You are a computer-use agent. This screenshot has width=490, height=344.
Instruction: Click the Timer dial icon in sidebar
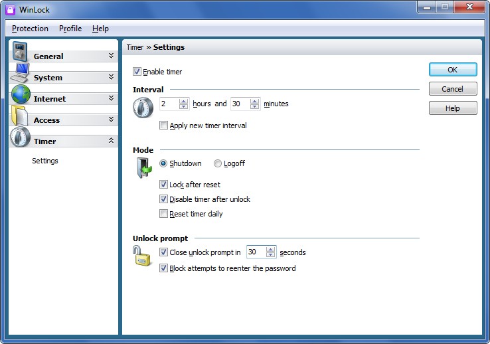[20, 137]
